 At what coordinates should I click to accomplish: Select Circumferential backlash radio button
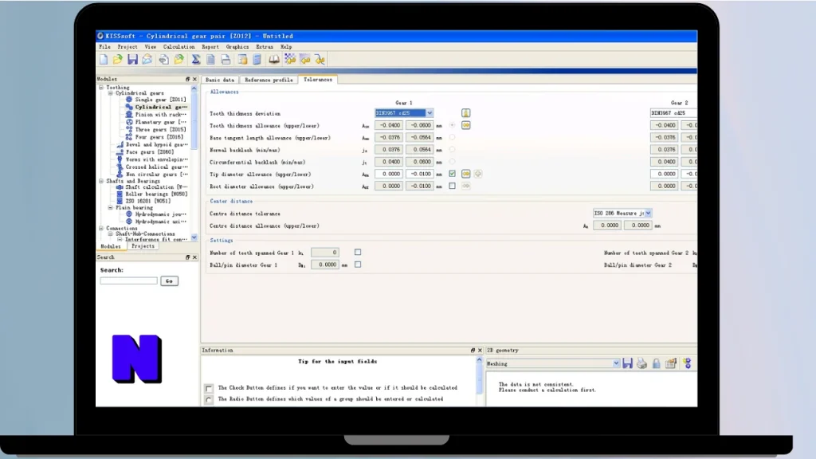452,162
